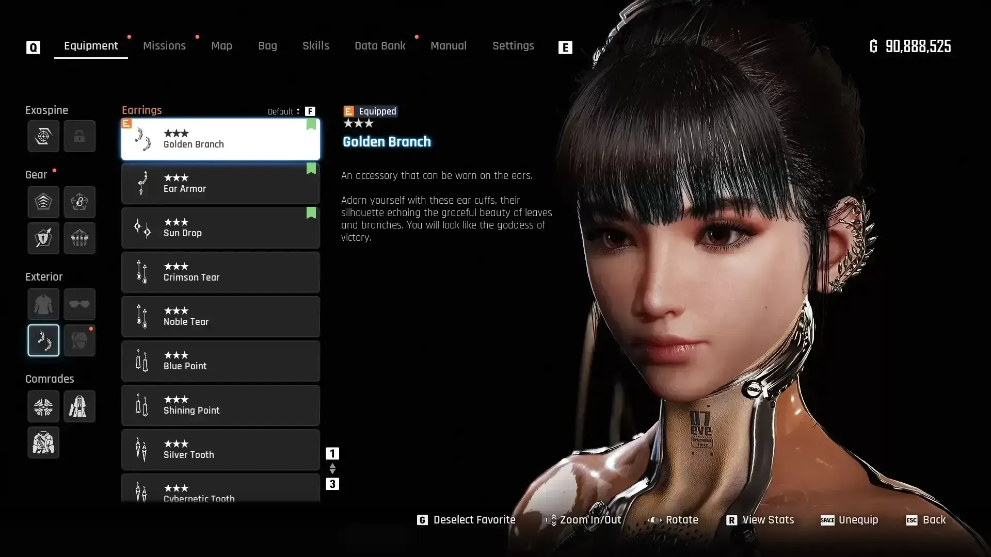
Task: Select the drone Comrades icon
Action: point(43,406)
